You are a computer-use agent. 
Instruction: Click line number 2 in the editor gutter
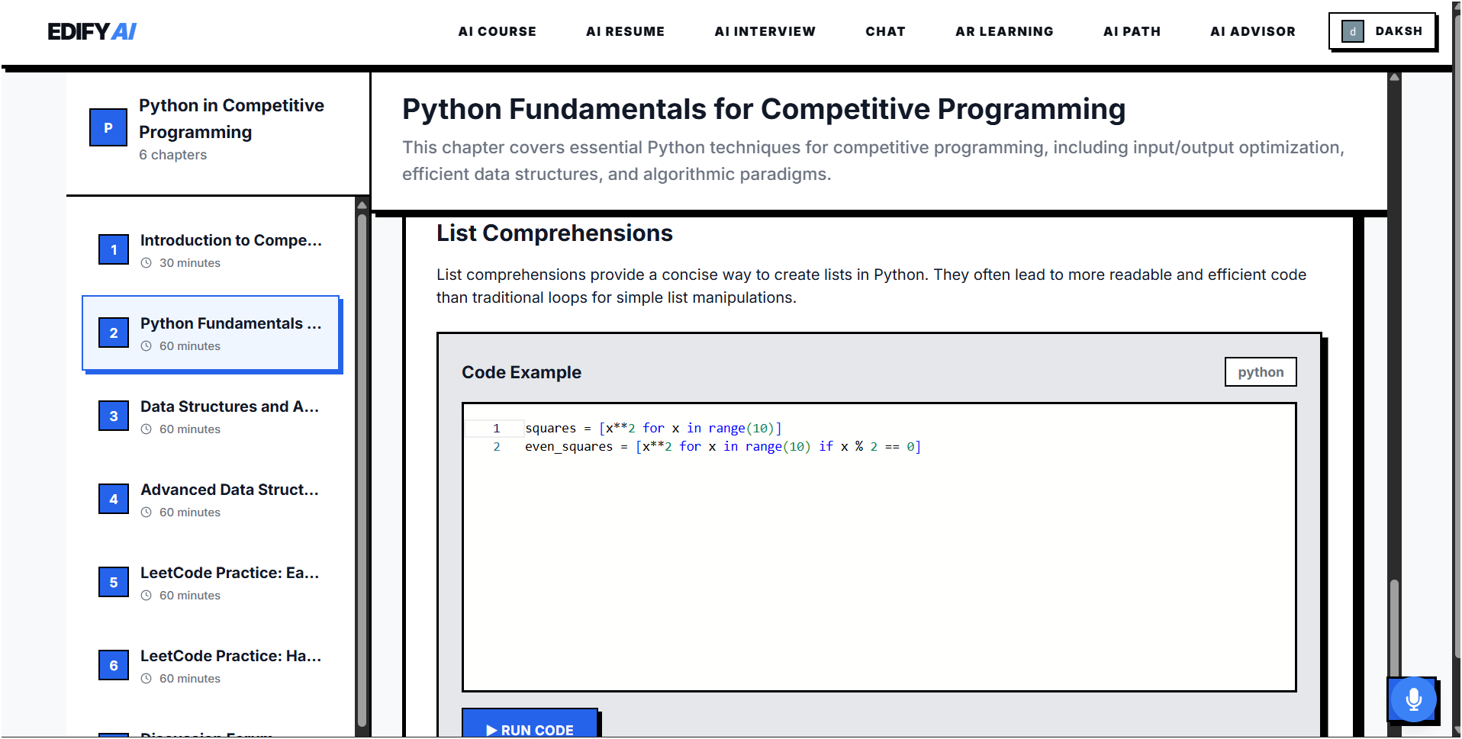tap(497, 446)
